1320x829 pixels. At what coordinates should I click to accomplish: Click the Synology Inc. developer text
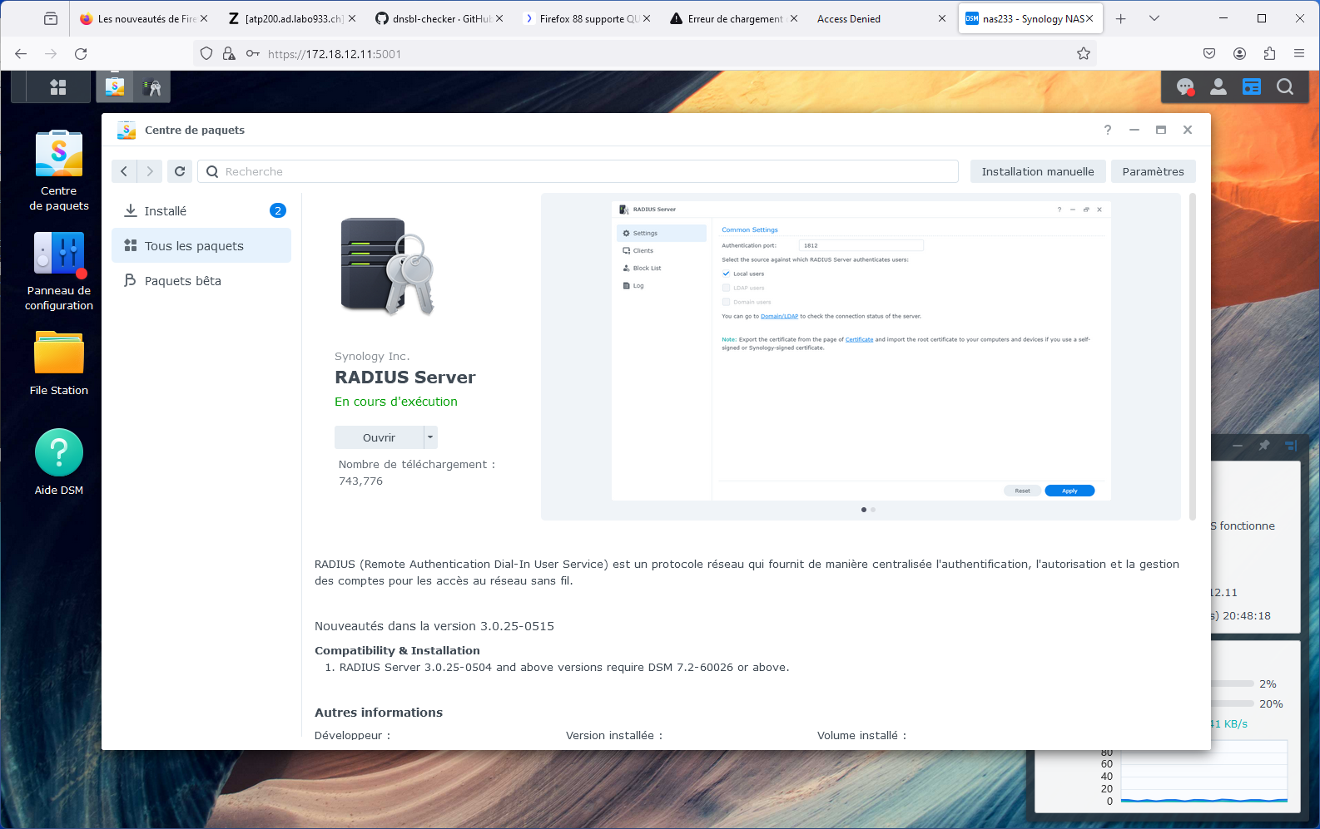point(372,357)
